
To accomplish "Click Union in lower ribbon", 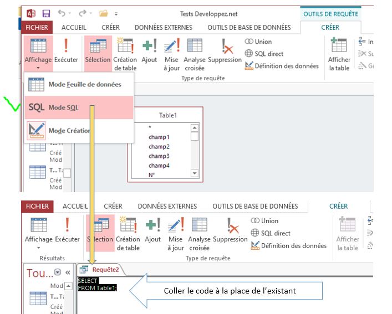I will 264,221.
